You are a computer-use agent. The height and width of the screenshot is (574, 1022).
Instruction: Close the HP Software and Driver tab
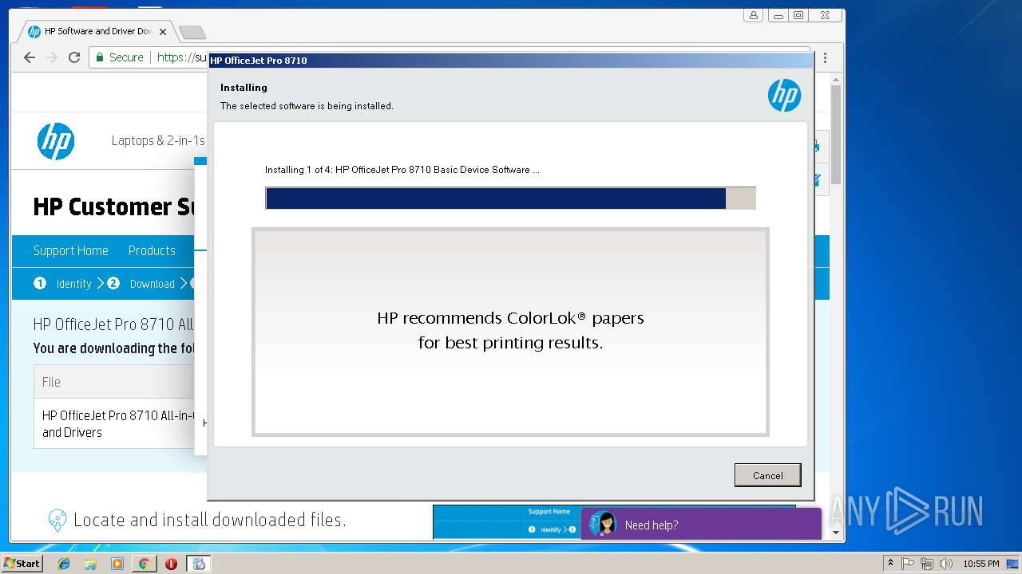point(163,32)
